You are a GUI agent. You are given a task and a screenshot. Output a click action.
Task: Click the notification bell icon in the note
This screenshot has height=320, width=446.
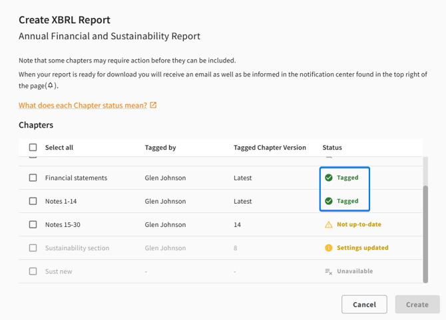(x=51, y=86)
